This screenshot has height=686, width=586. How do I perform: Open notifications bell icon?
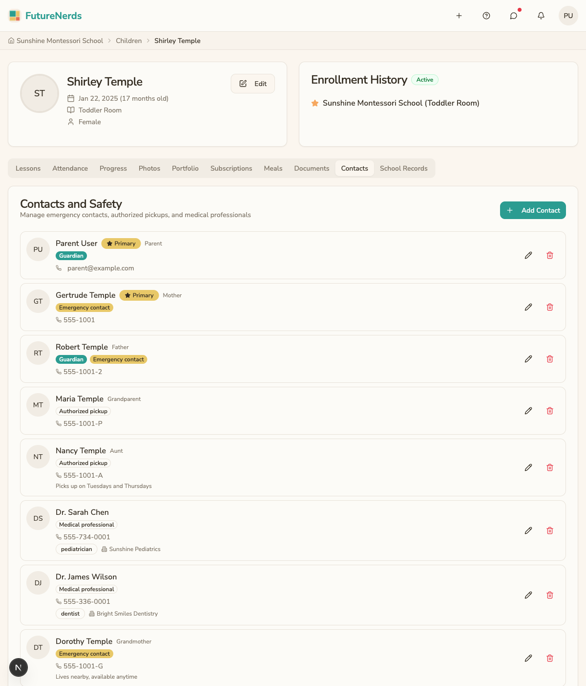tap(541, 16)
